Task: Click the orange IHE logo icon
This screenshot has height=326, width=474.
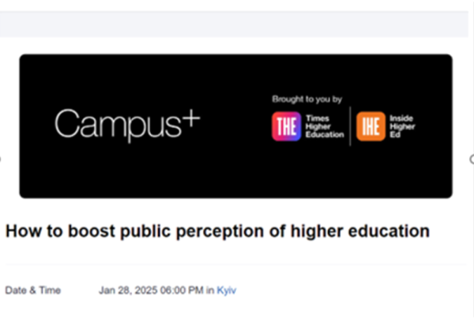Action: 370,126
